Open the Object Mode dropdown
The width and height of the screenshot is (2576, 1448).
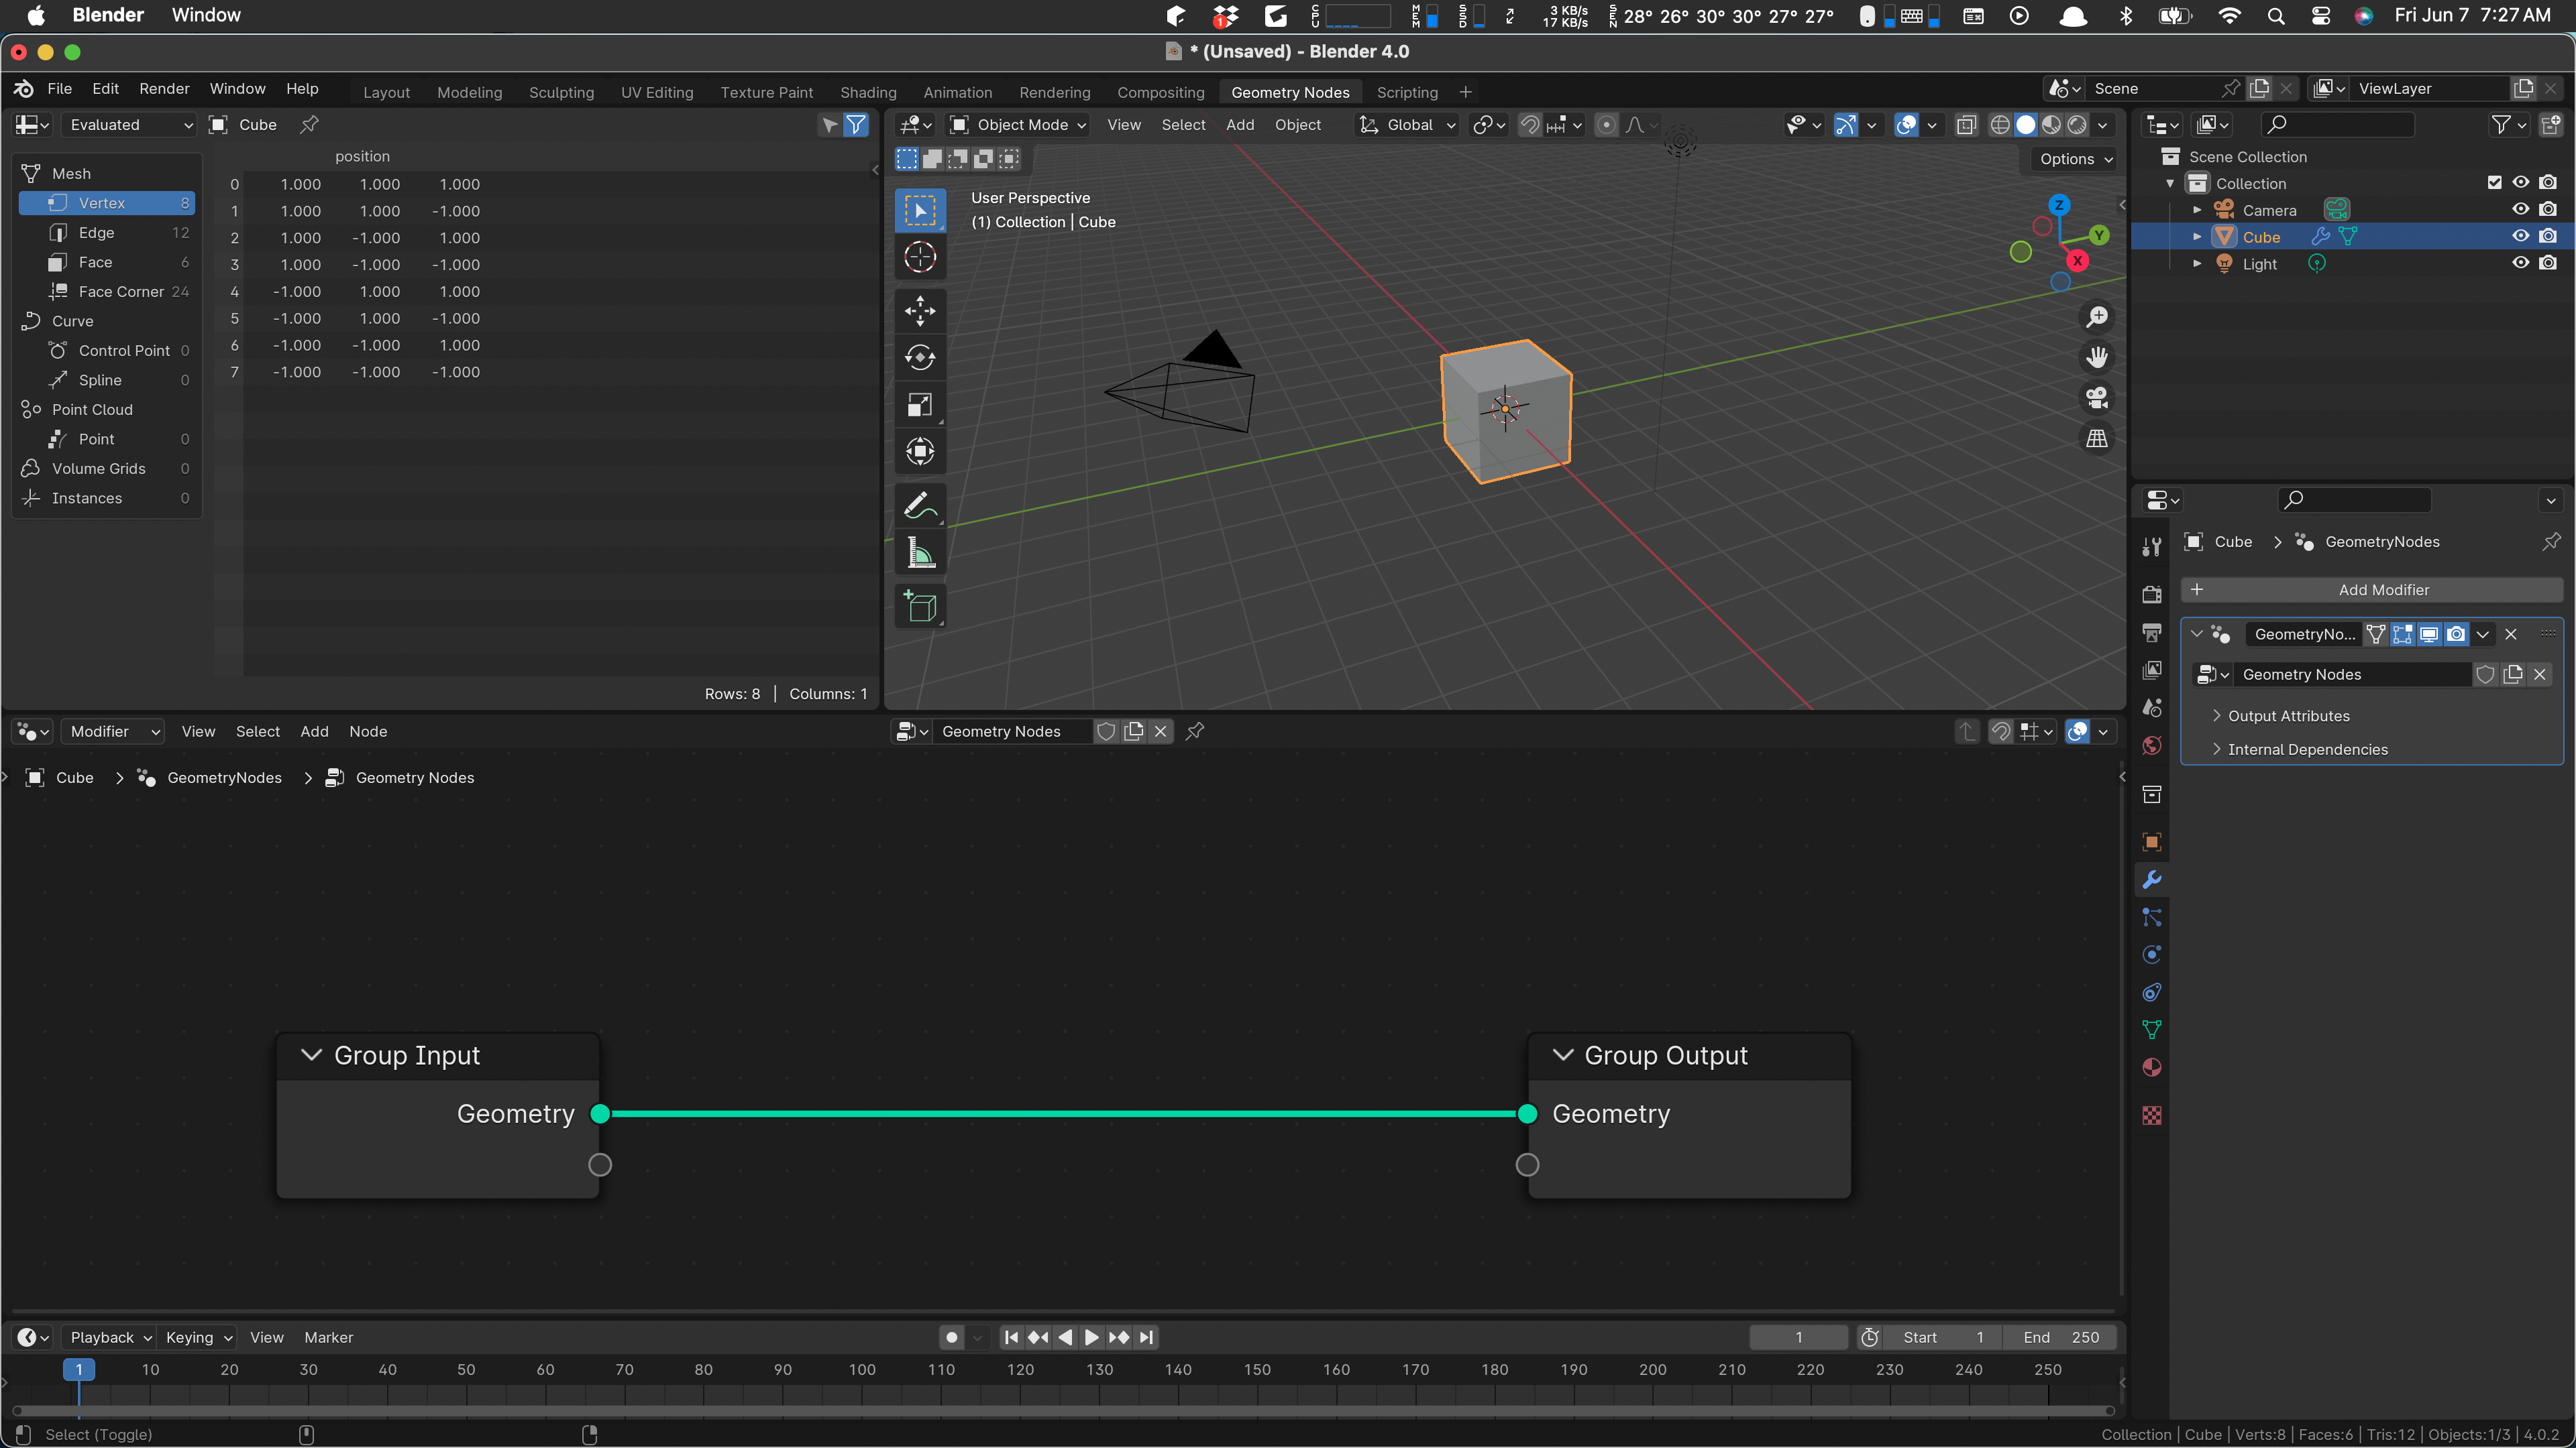point(1018,125)
